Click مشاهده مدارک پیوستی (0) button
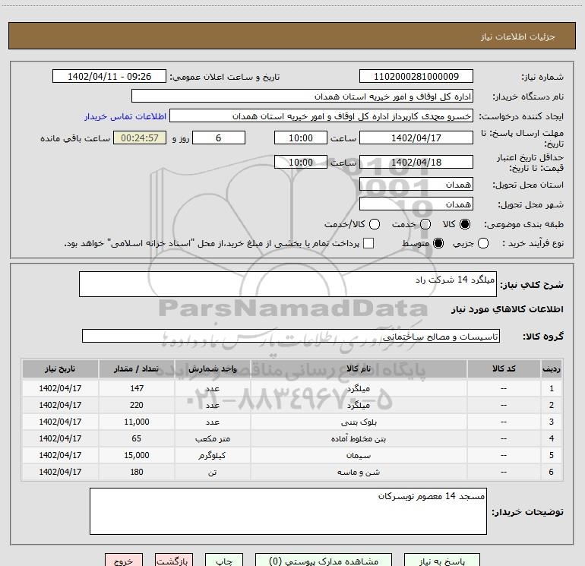 [x=324, y=560]
